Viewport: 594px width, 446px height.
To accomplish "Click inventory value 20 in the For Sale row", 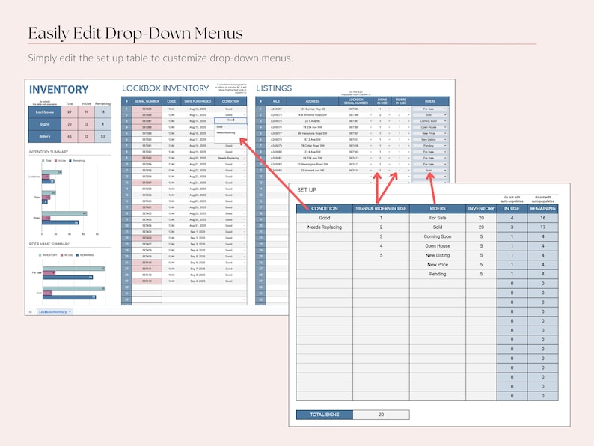I will pos(481,218).
